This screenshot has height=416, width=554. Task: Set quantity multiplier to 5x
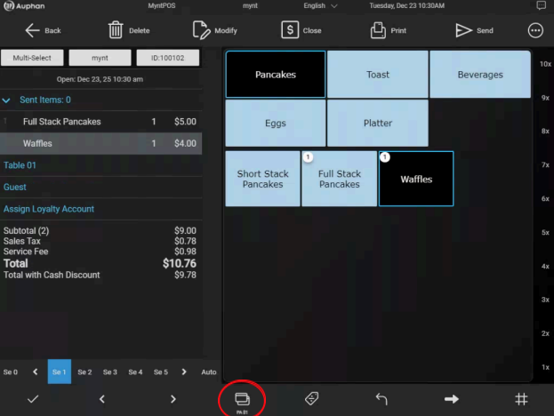pyautogui.click(x=545, y=232)
